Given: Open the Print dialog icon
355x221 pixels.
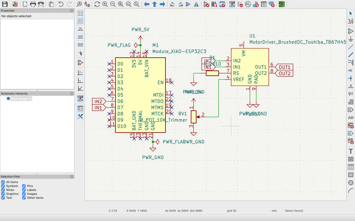Looking at the screenshot, I should (x=33, y=4).
